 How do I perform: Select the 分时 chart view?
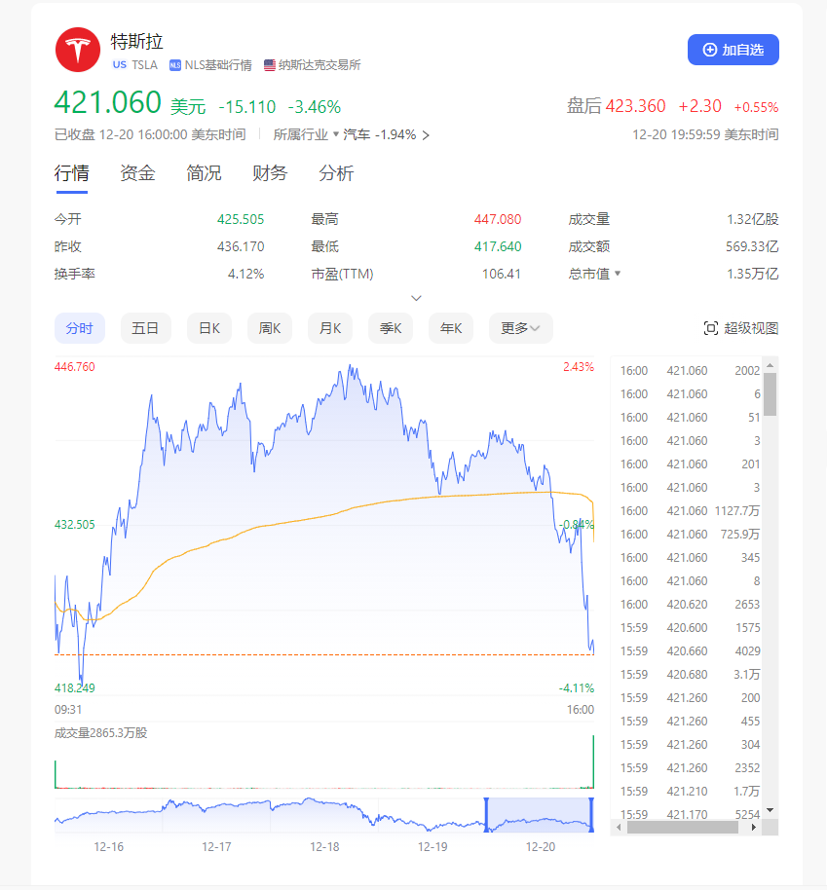[79, 328]
